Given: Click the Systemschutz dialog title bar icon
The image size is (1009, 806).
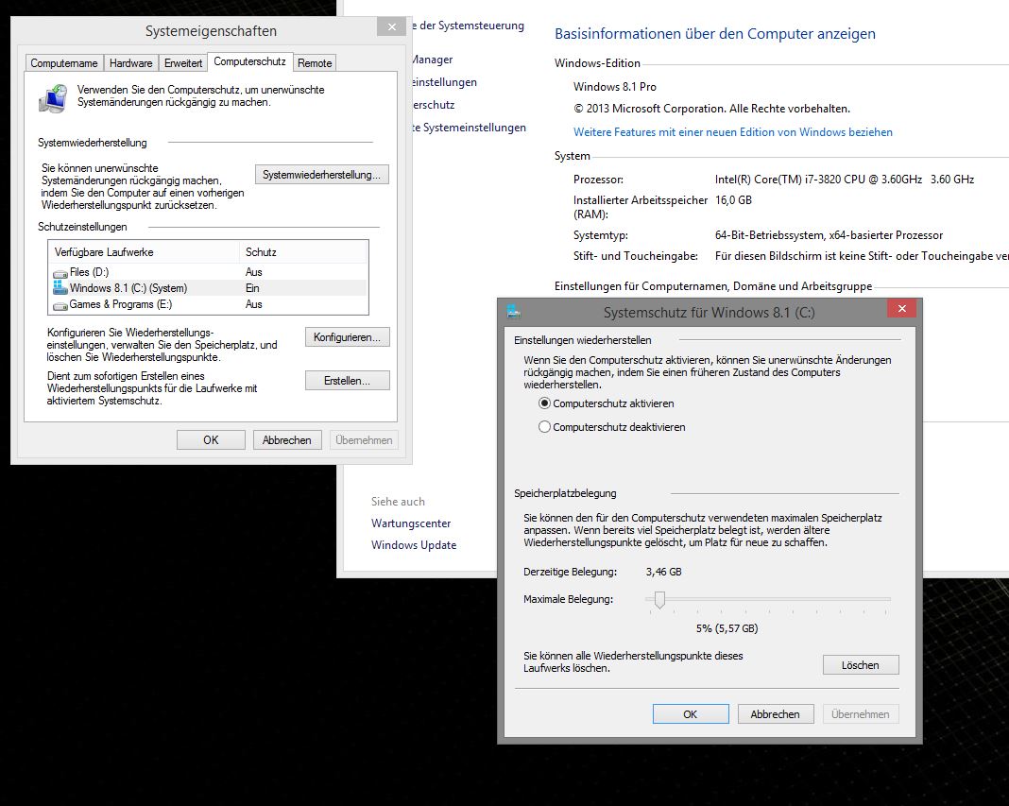Looking at the screenshot, I should [514, 312].
